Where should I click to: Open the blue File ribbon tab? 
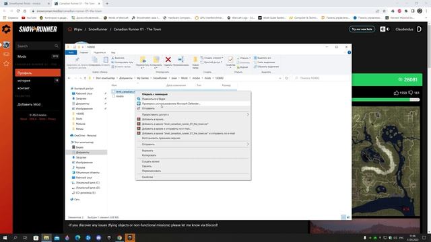pos(71,52)
